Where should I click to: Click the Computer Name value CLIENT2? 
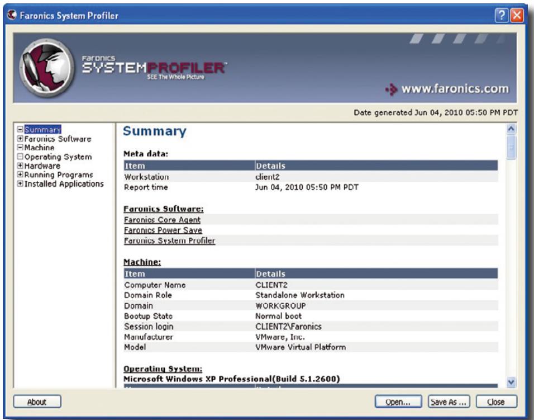coord(271,285)
